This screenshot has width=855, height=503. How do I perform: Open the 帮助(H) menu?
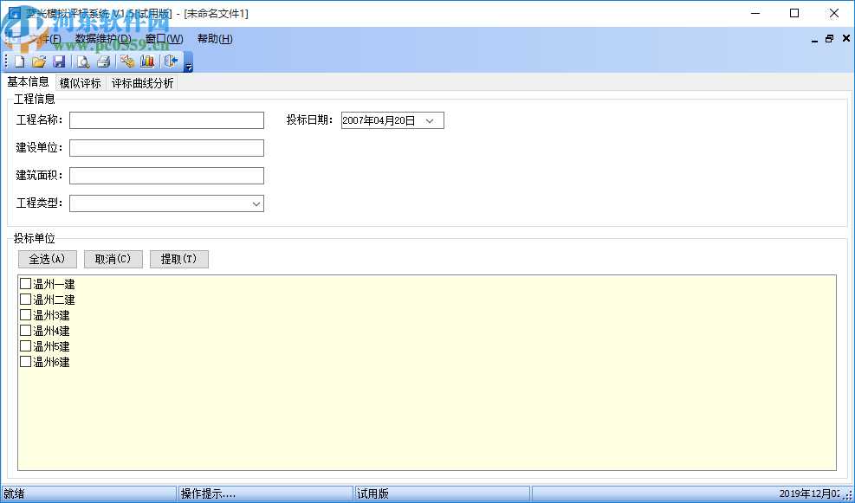point(213,38)
